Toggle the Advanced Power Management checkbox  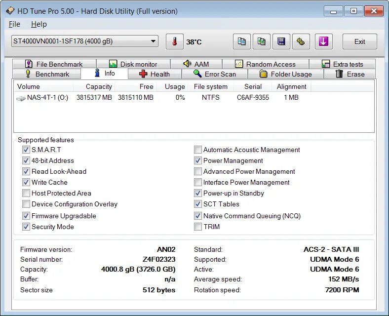[198, 171]
